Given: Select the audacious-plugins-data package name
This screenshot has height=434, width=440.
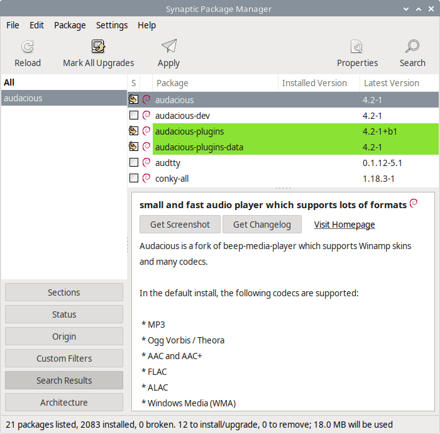Looking at the screenshot, I should coord(199,147).
